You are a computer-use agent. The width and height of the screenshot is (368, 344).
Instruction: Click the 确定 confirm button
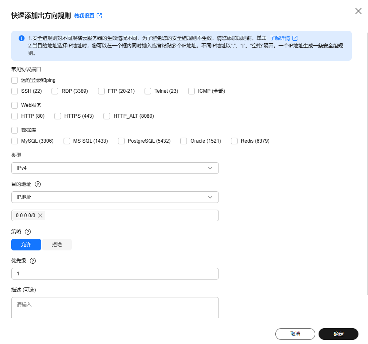coord(338,334)
